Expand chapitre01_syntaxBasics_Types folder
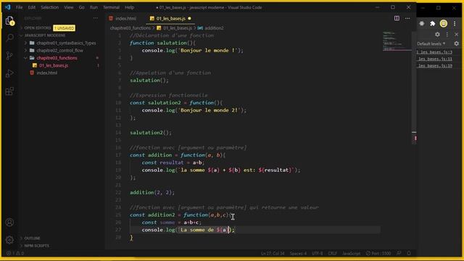The height and width of the screenshot is (261, 464). point(66,43)
